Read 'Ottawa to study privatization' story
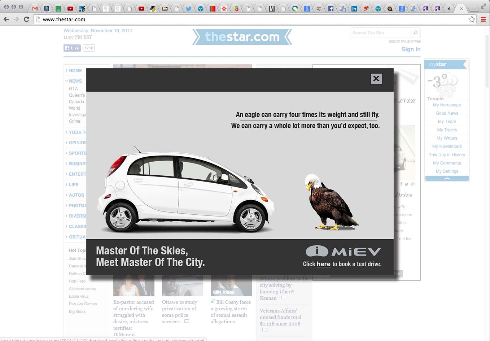This screenshot has width=490, height=341. [x=179, y=312]
